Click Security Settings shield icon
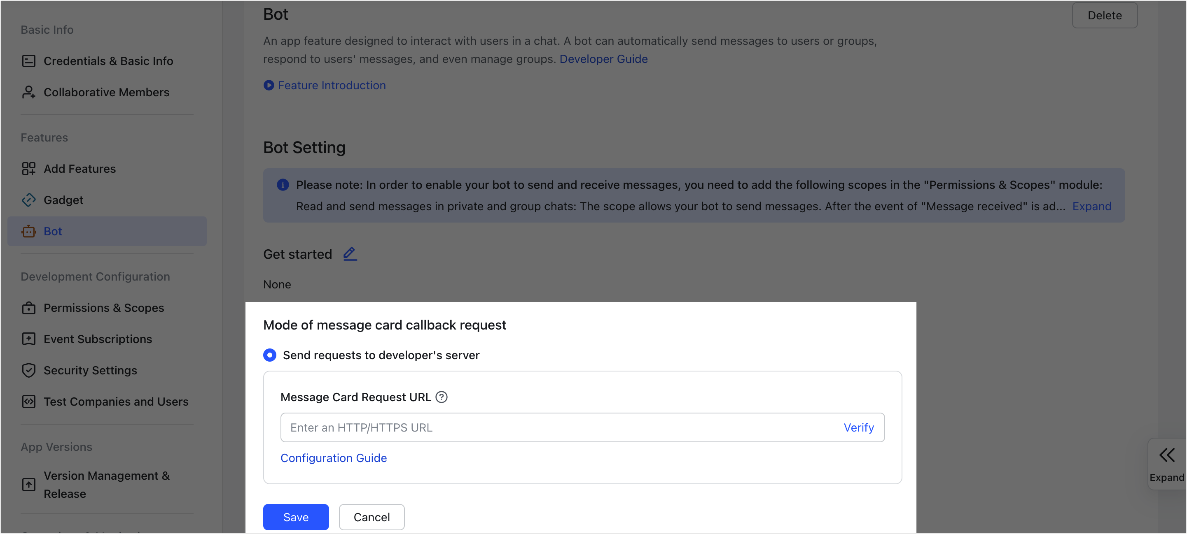Image resolution: width=1187 pixels, height=534 pixels. pyautogui.click(x=28, y=370)
